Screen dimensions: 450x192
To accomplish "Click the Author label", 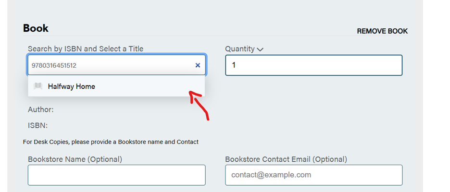I will [41, 109].
